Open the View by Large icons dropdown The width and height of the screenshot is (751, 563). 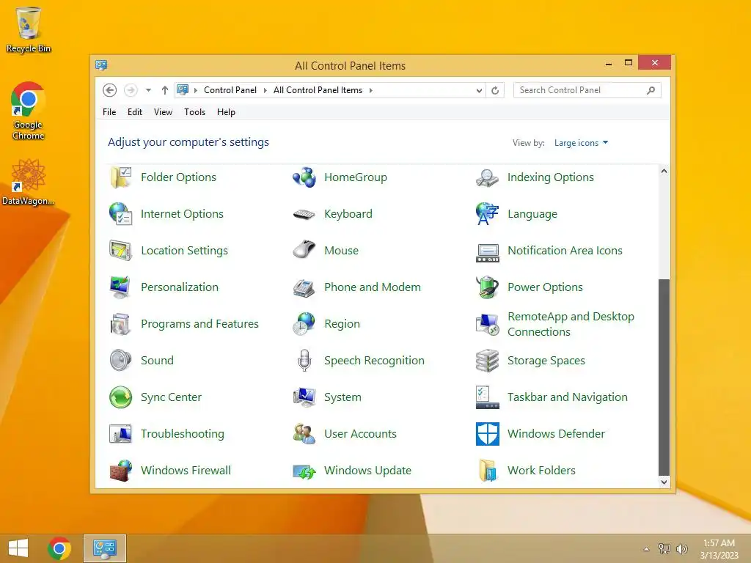pyautogui.click(x=581, y=143)
